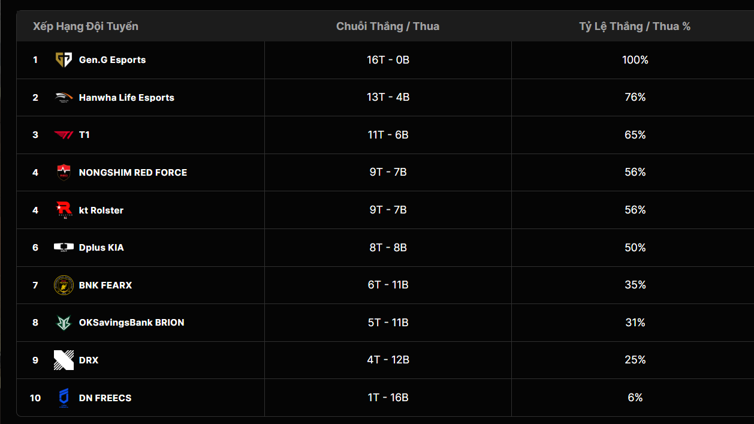Click the NONGSHIM RED FORCE logo

[x=64, y=173]
